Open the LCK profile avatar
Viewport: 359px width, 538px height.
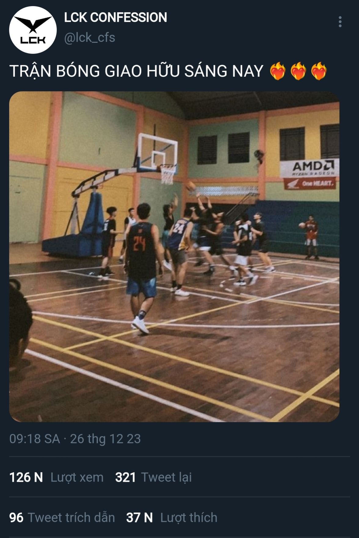[x=33, y=30]
